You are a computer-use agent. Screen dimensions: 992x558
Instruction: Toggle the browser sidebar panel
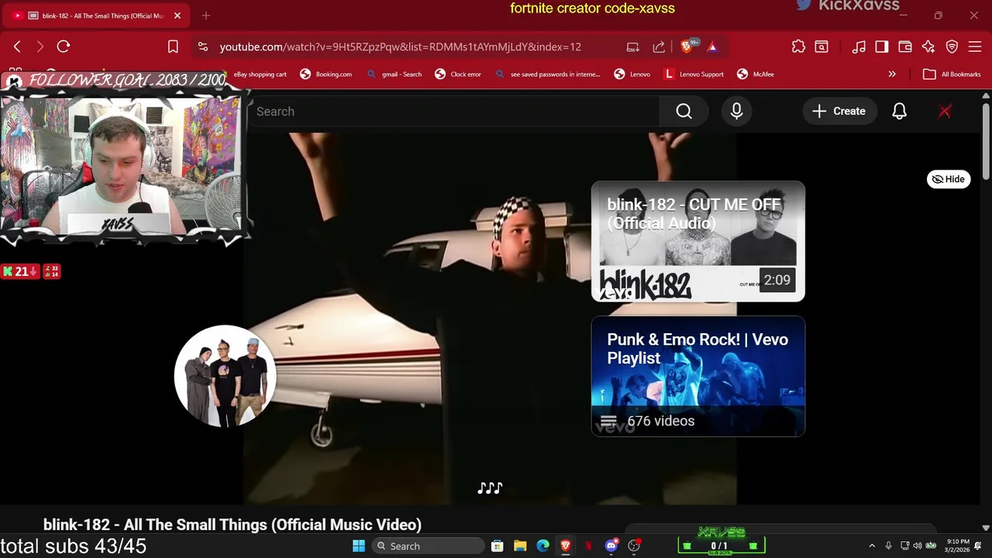click(x=882, y=46)
